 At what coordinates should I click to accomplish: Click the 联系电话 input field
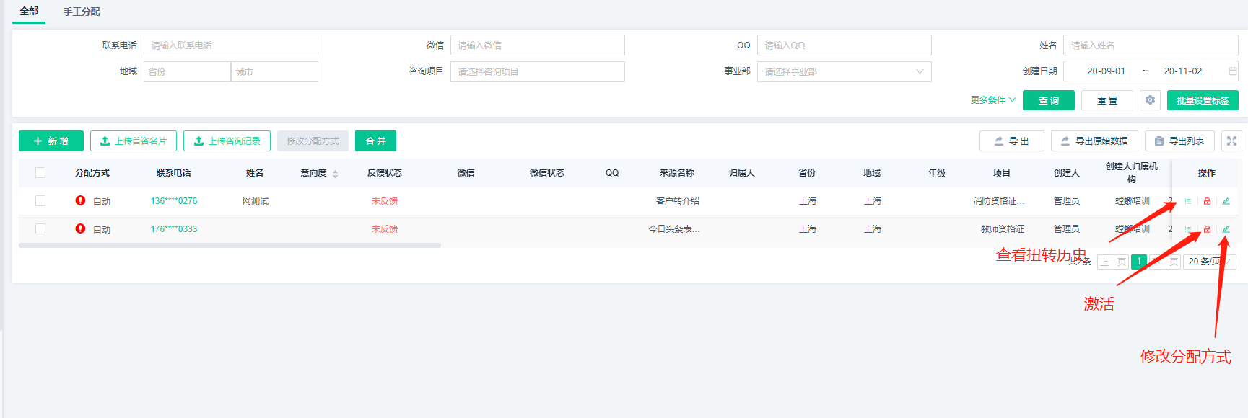tap(231, 45)
